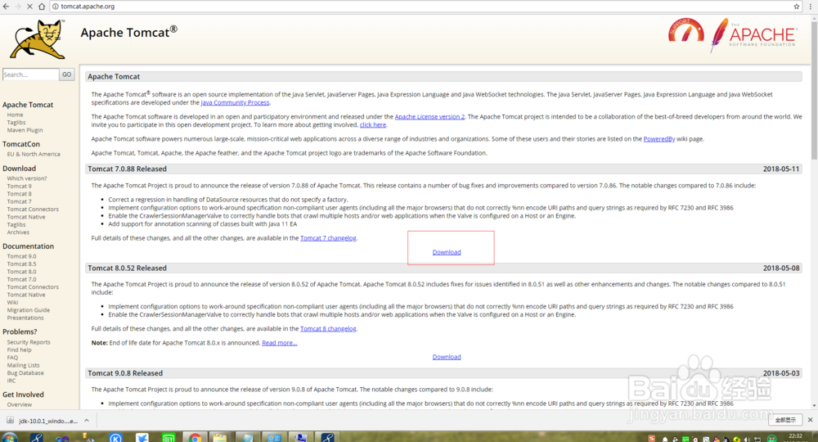Click Read more about Tomcat 8.0.x end-of-life
Viewport: 818px width, 442px height.
tap(280, 344)
